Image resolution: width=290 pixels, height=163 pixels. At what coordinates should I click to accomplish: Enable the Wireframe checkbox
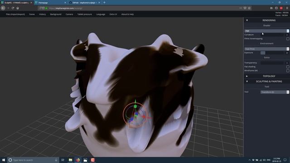[x=288, y=71]
